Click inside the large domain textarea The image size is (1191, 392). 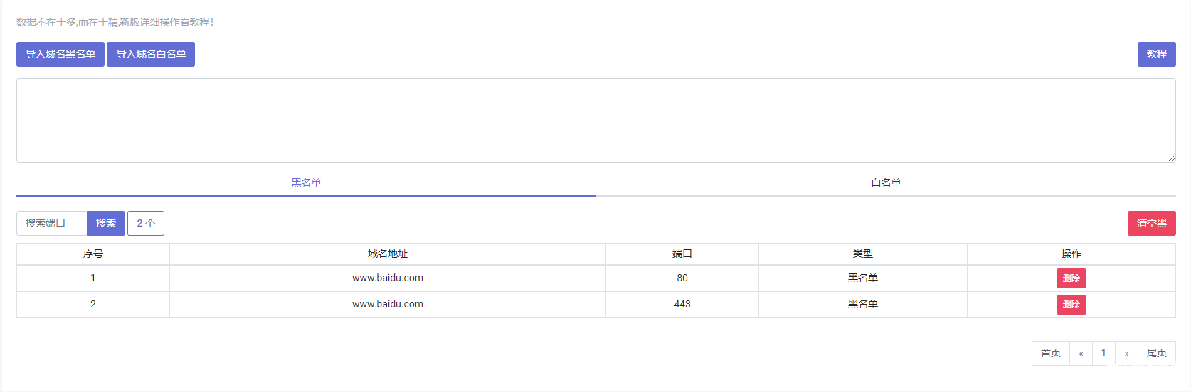[595, 120]
